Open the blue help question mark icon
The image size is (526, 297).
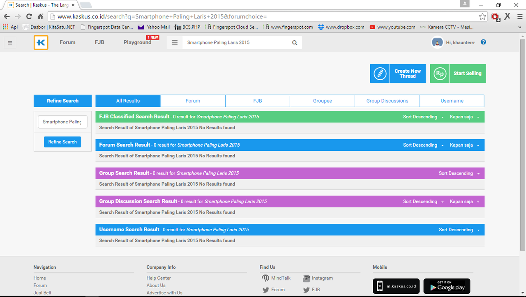[x=483, y=42]
